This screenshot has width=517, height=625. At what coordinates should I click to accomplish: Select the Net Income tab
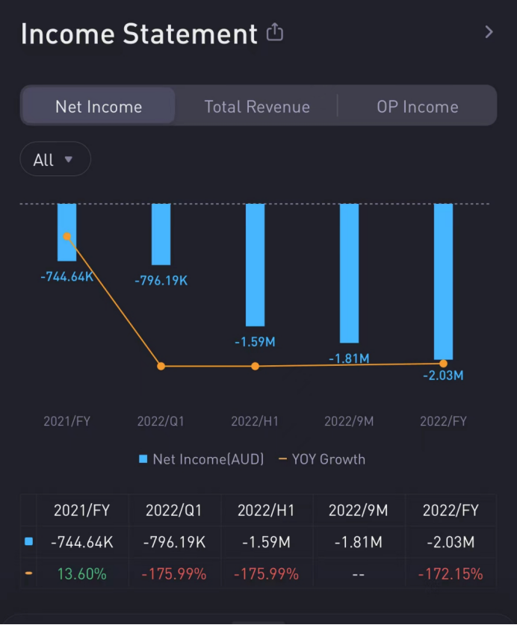[99, 107]
